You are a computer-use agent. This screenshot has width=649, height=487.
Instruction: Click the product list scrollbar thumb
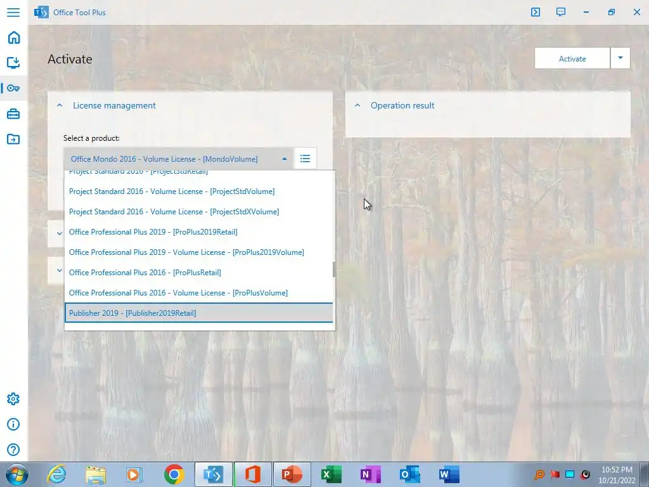333,269
